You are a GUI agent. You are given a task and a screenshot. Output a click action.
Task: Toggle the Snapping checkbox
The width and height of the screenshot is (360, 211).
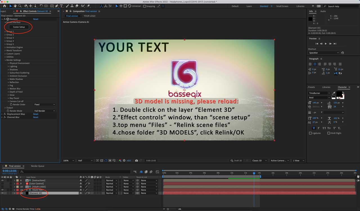tap(145, 6)
